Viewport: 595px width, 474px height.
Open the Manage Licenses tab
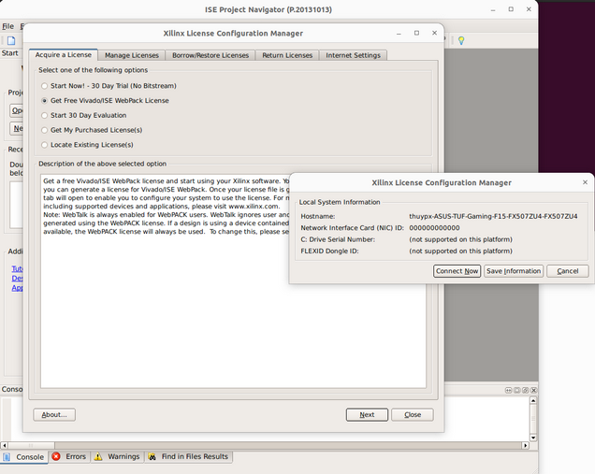pos(132,55)
